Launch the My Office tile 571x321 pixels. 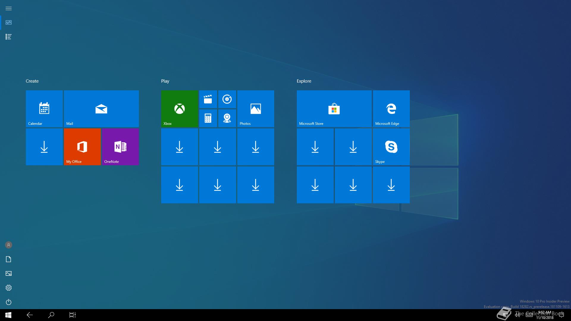[x=82, y=147]
